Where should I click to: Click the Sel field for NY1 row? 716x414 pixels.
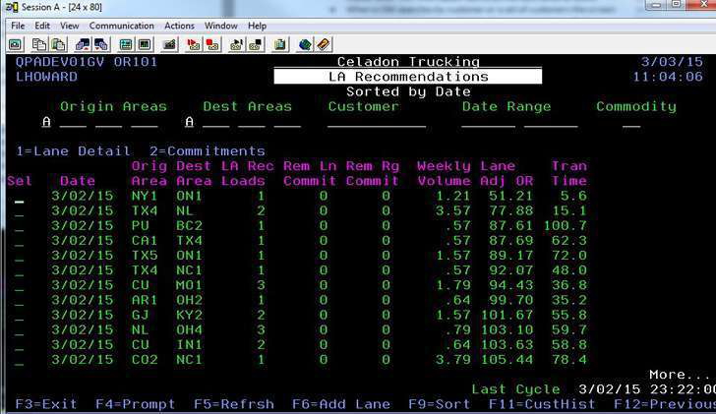(20, 198)
